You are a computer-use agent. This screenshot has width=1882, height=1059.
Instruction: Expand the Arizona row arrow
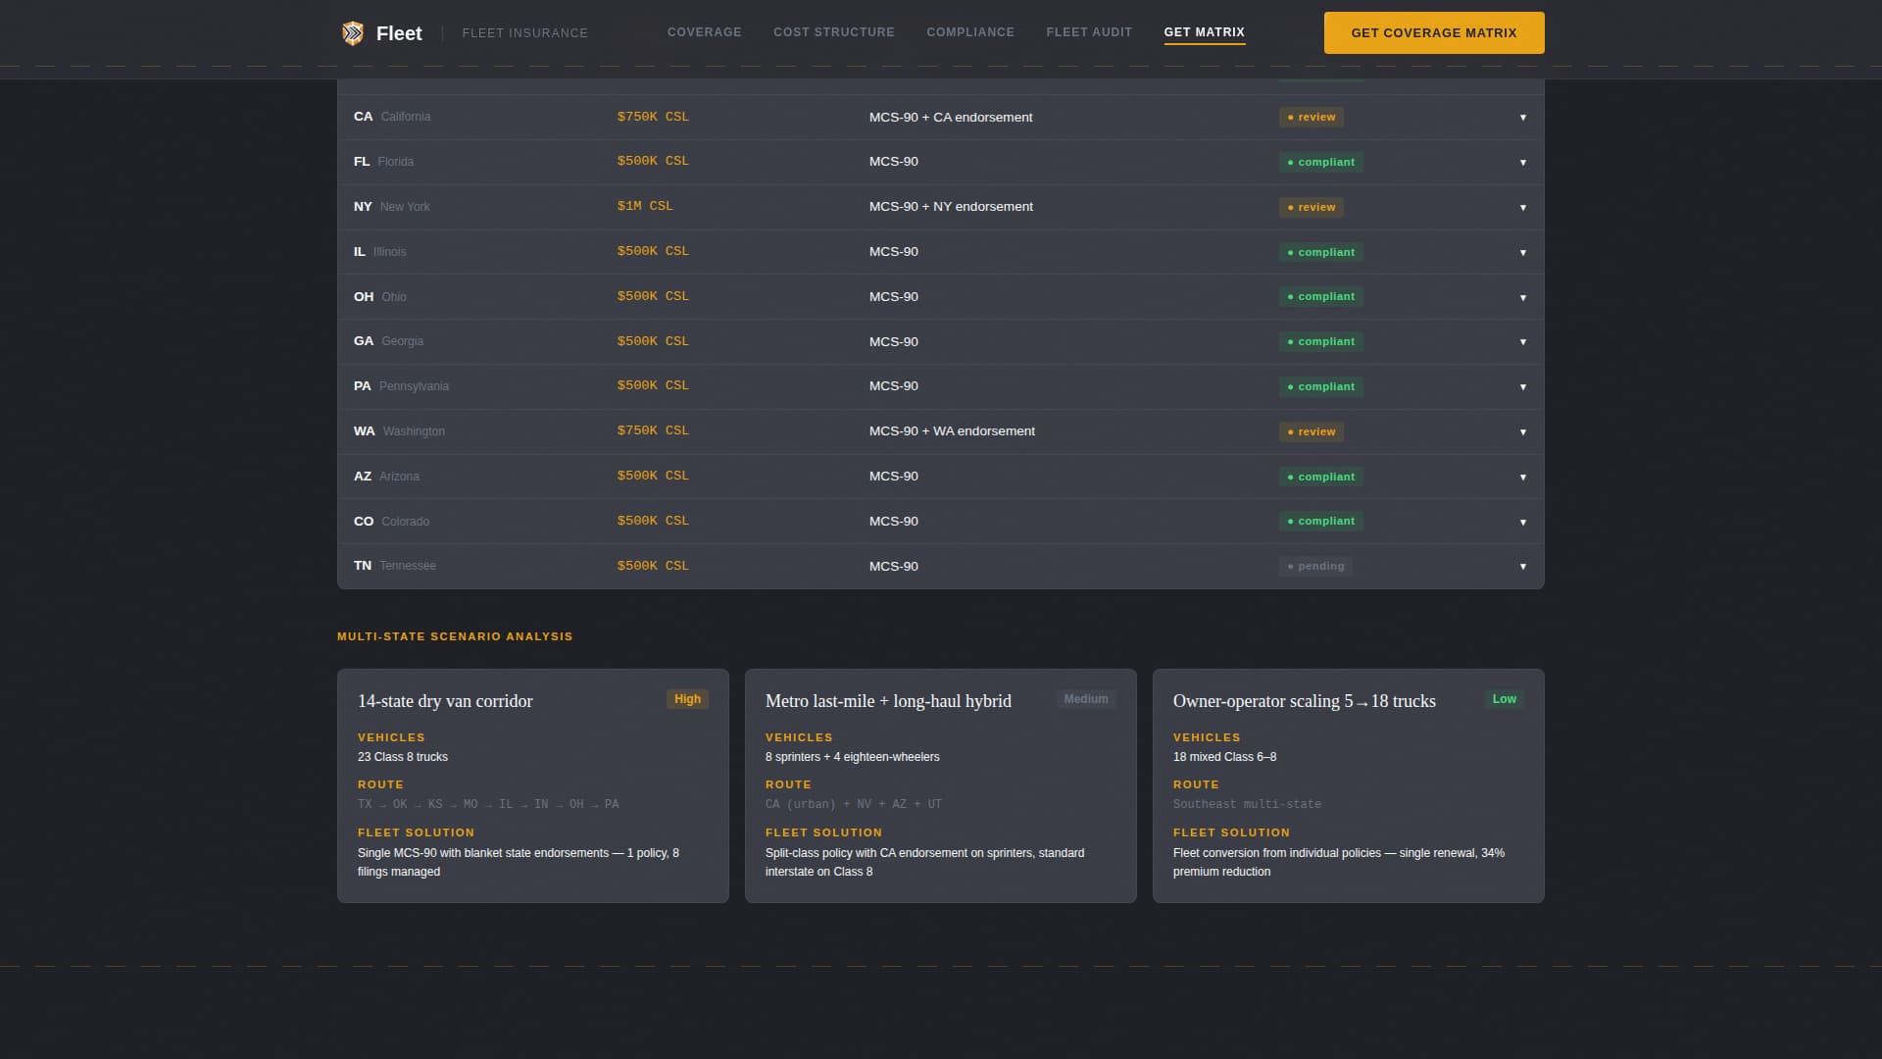[x=1522, y=478]
